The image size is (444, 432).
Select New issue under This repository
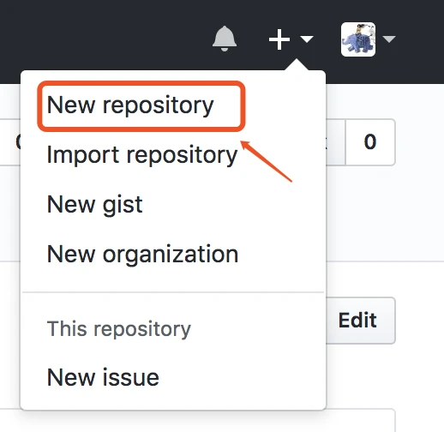coord(103,377)
